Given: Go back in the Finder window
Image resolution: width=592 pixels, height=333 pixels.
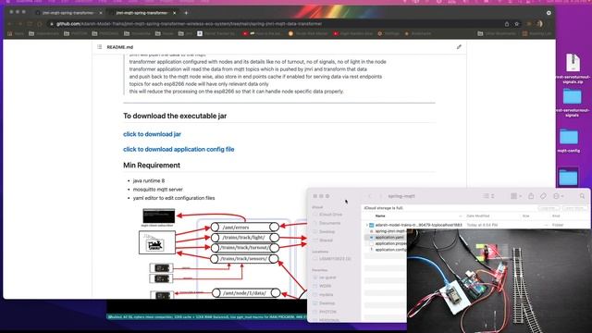Looking at the screenshot, I should click(370, 196).
